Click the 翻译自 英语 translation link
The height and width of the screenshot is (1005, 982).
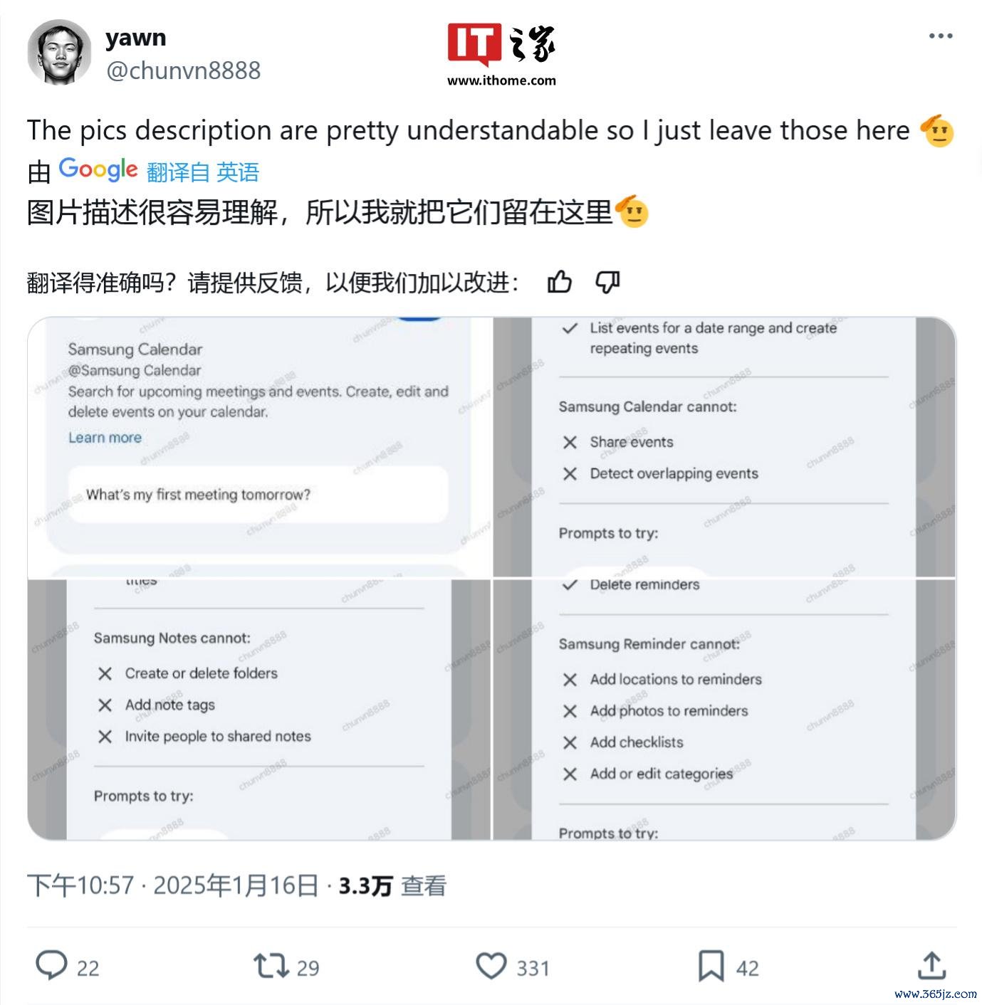tap(203, 172)
